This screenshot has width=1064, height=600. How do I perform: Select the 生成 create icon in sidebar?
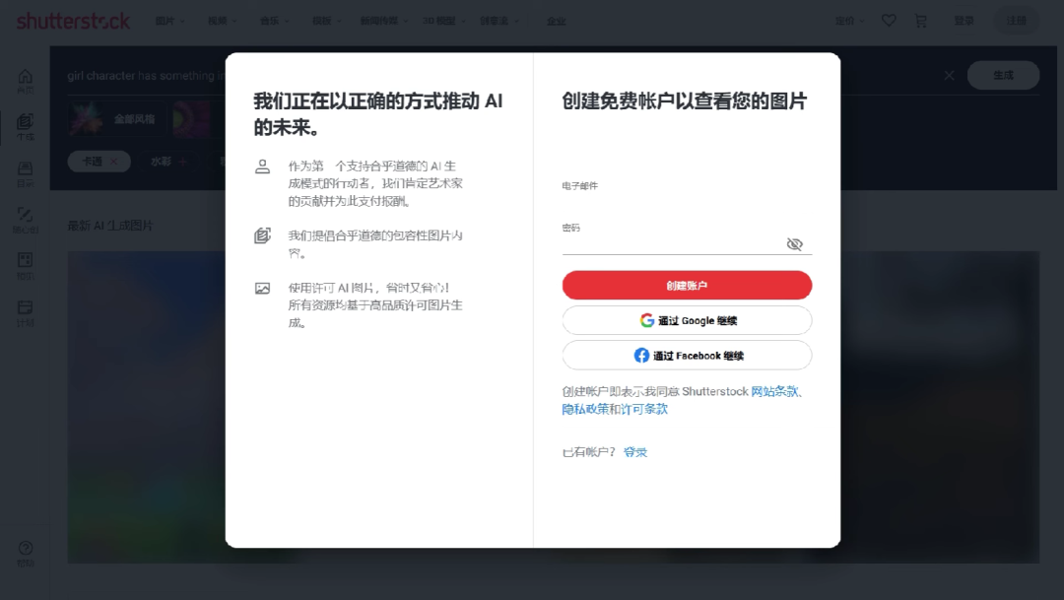pyautogui.click(x=25, y=123)
